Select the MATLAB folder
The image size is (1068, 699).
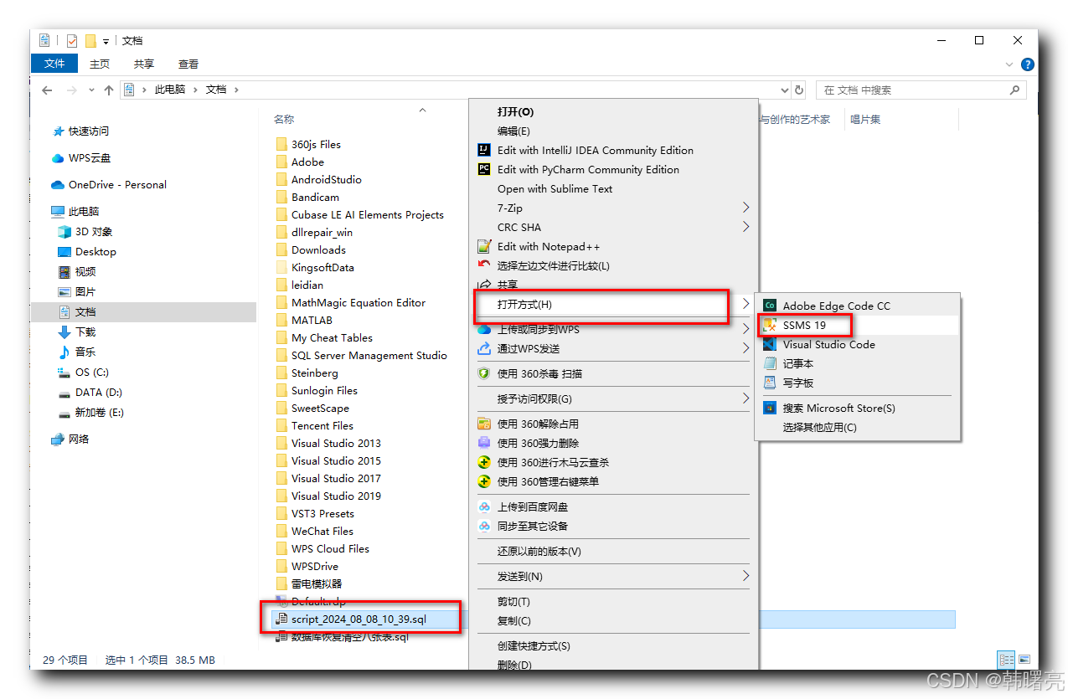[312, 320]
